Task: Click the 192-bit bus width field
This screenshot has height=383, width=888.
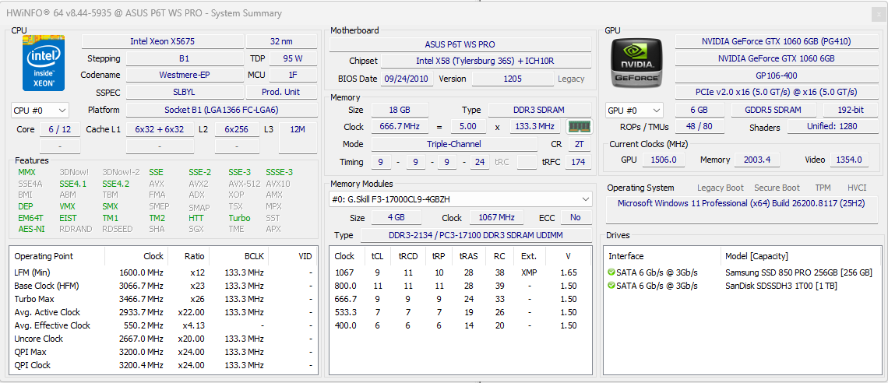Action: click(x=850, y=110)
